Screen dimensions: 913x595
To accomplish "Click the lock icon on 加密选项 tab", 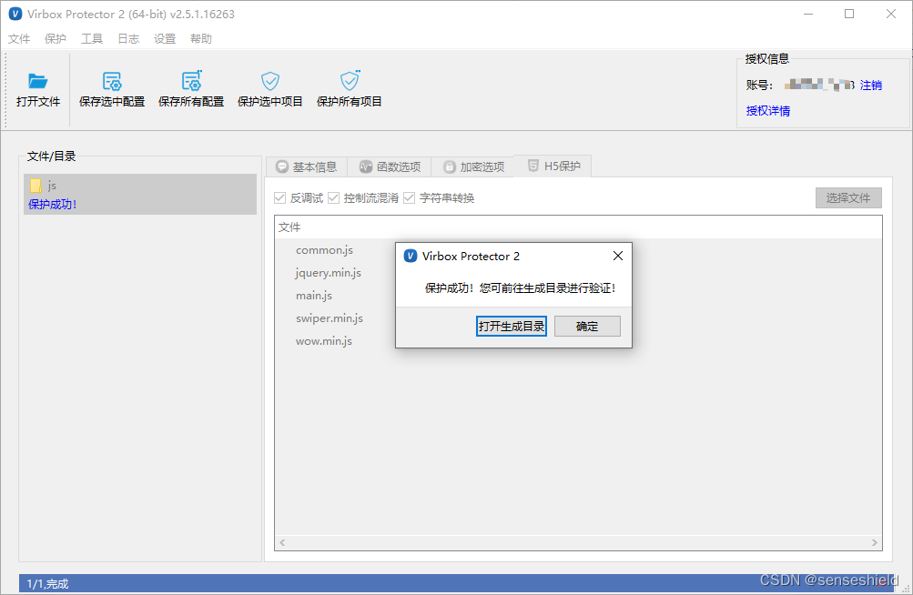I will click(450, 166).
